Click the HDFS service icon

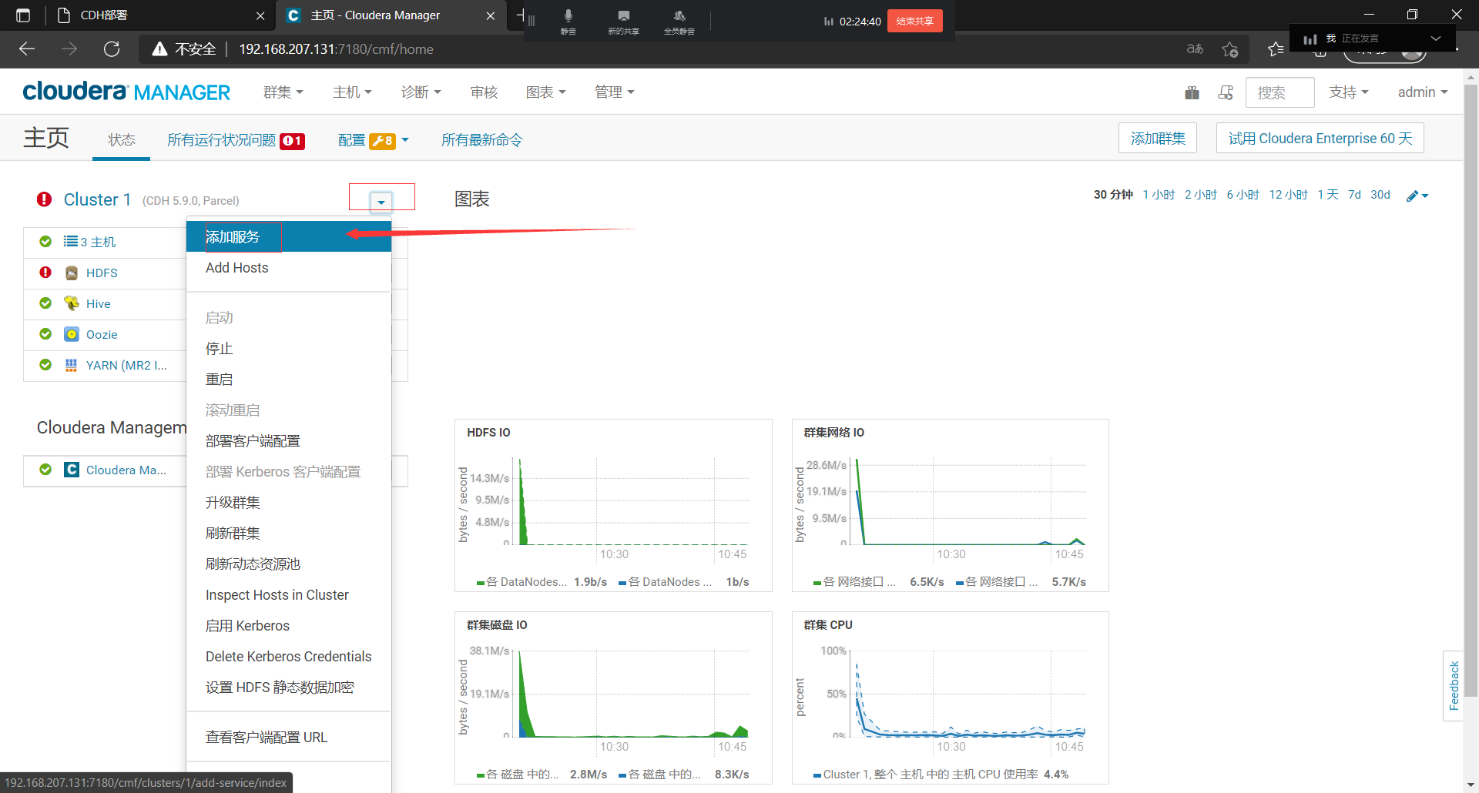72,273
